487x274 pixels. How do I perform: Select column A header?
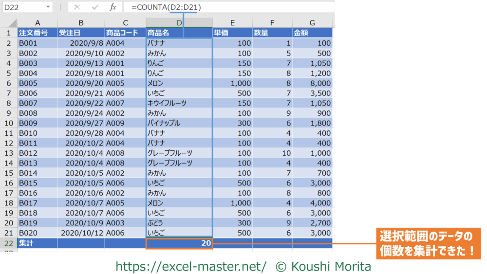click(x=37, y=23)
